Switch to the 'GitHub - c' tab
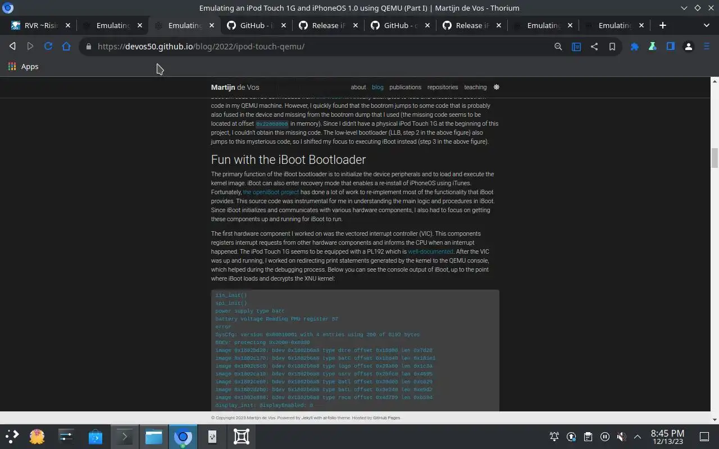Screen dimensions: 719x449 tap(400, 25)
